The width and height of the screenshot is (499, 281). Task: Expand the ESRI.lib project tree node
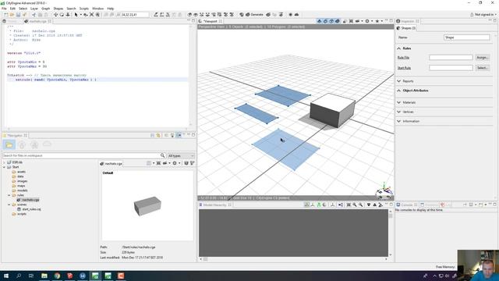pos(4,162)
